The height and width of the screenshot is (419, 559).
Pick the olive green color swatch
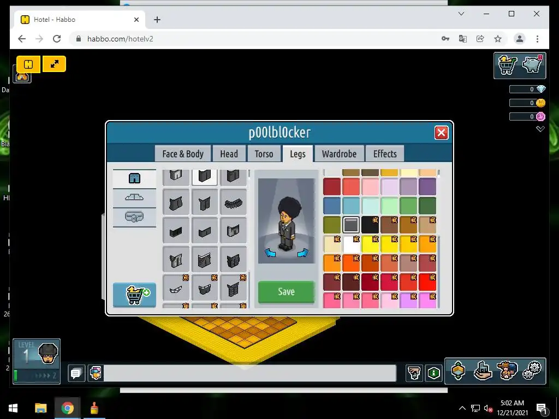(332, 225)
